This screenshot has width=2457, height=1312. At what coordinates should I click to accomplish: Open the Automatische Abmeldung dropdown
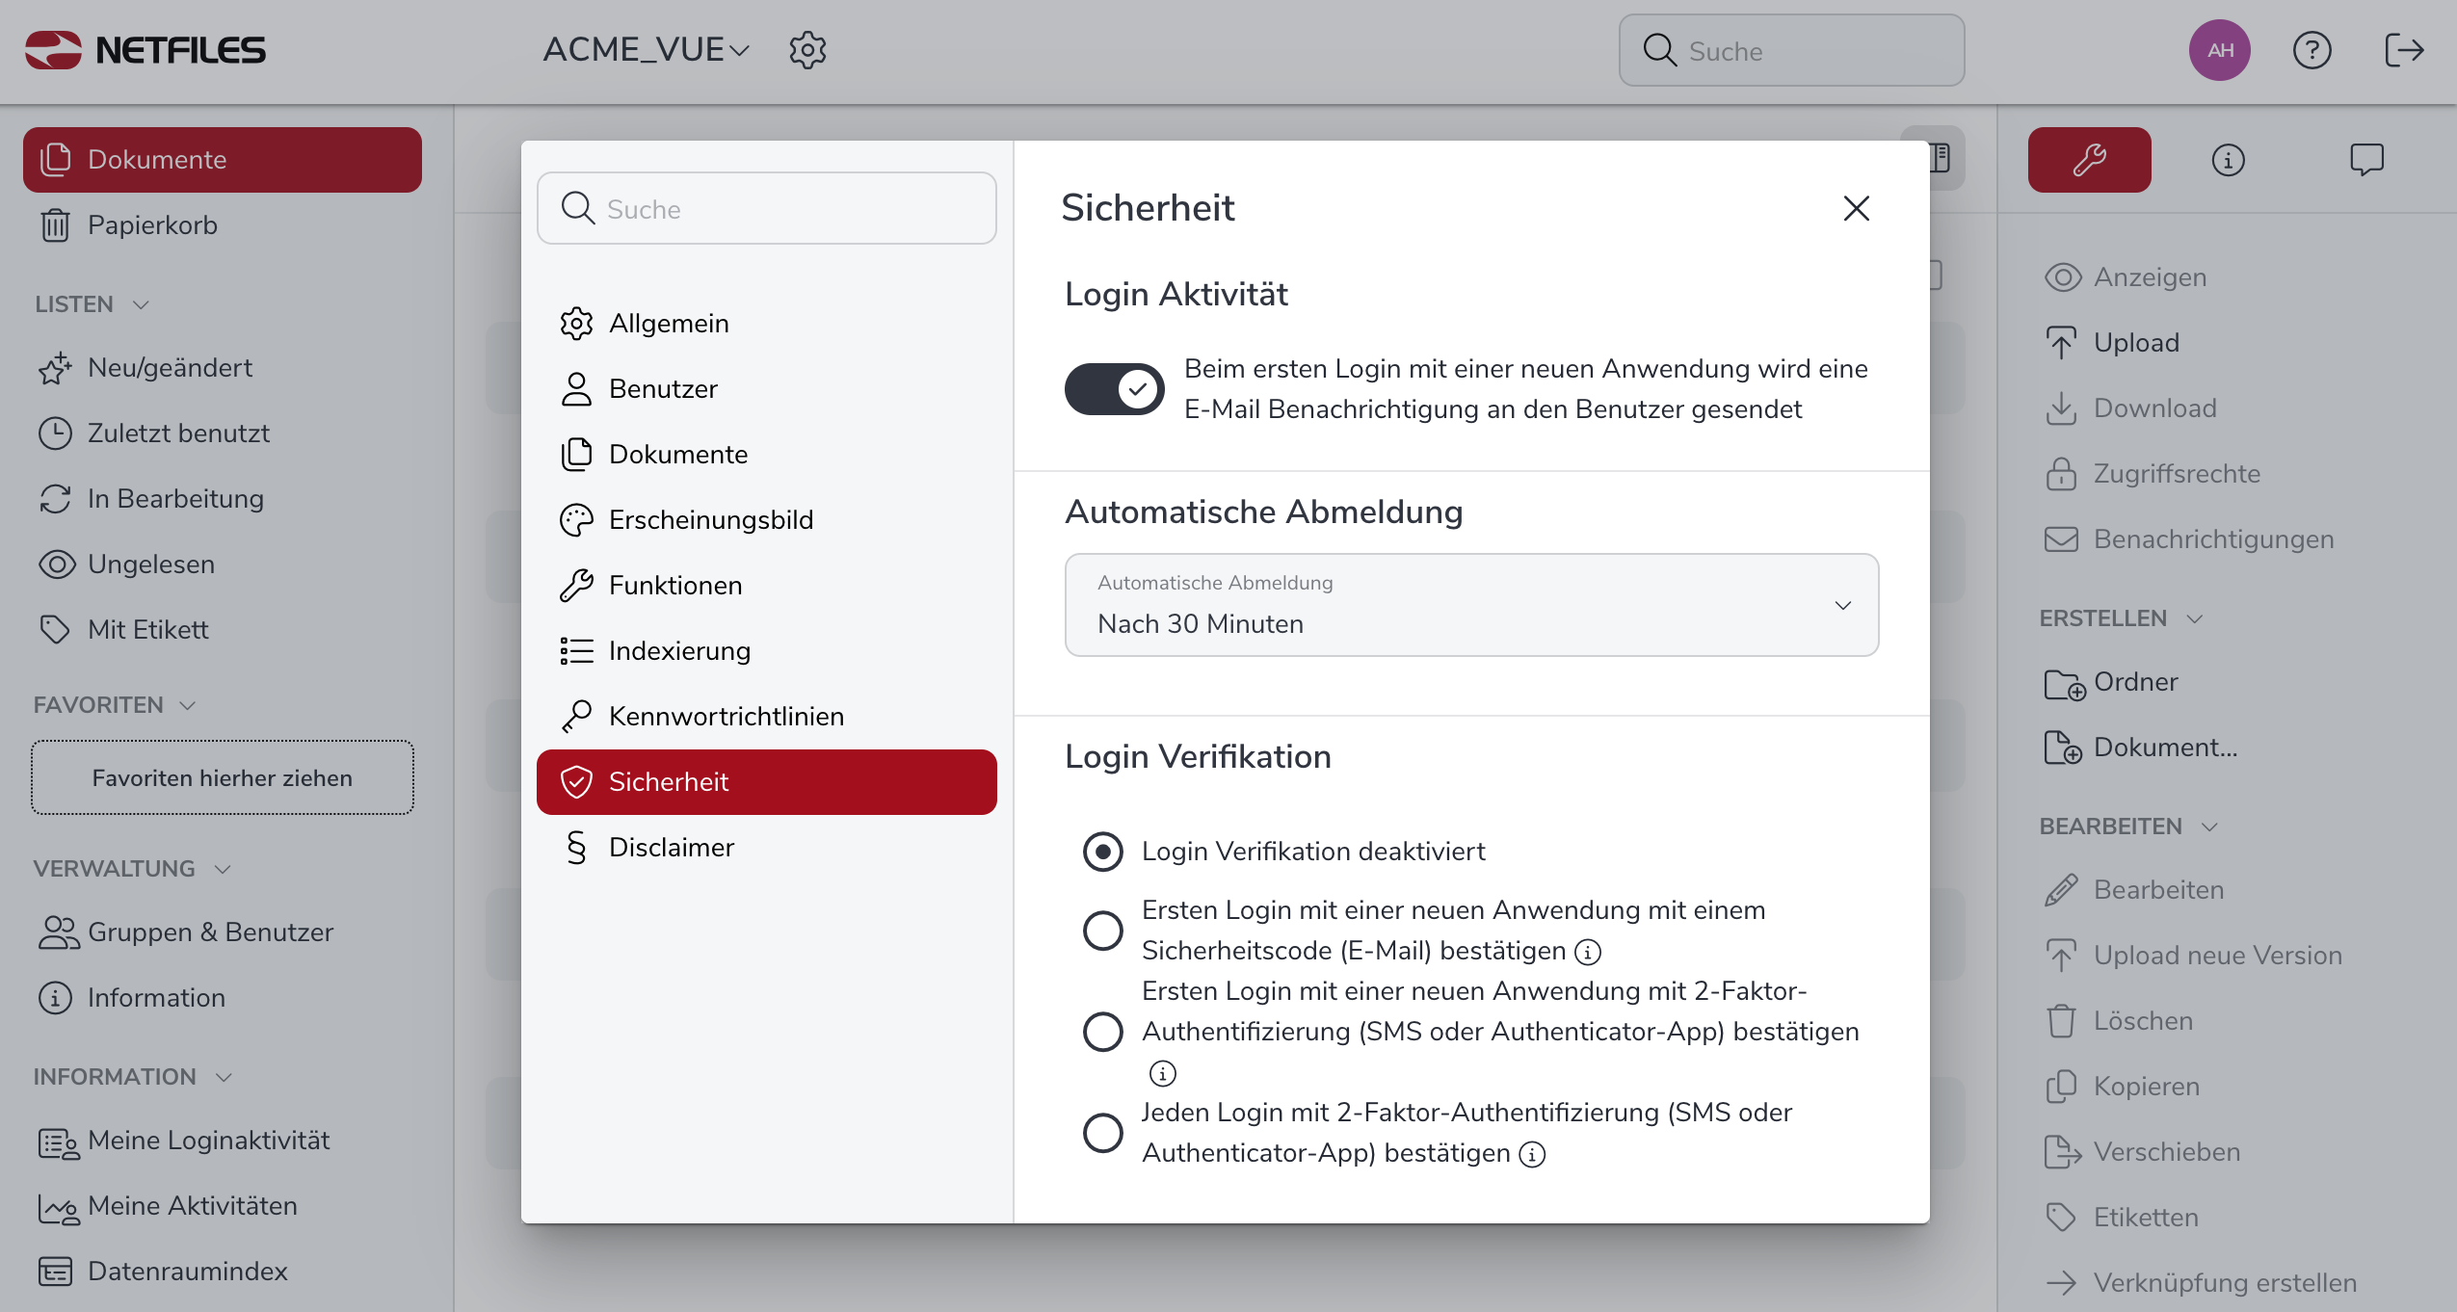pos(1471,605)
